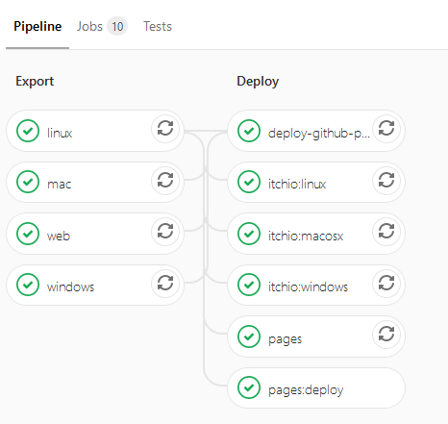Retry the linux export job

click(165, 129)
